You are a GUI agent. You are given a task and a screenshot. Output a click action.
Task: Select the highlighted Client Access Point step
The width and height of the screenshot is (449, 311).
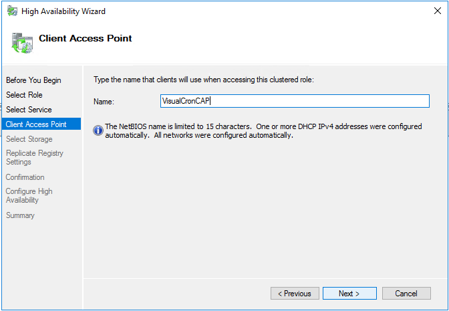click(36, 124)
